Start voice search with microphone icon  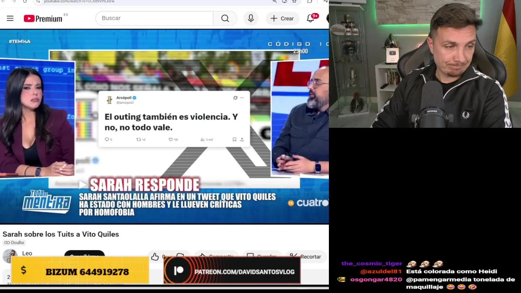coord(251,18)
